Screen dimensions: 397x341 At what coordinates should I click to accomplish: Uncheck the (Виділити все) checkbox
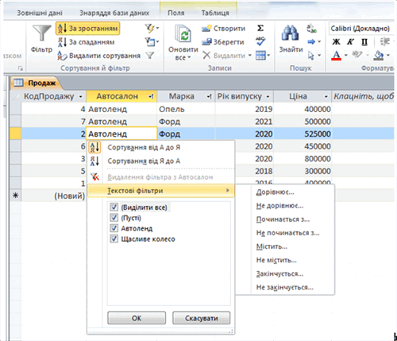pos(114,207)
